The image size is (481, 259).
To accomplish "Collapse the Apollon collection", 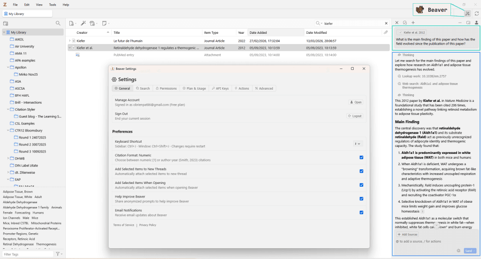I will 8,67.
